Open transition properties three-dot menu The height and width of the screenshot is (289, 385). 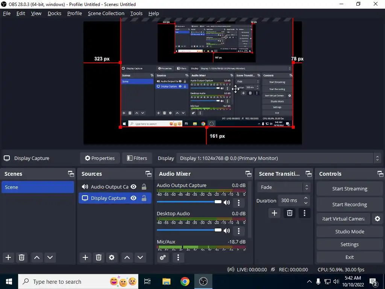[305, 213]
